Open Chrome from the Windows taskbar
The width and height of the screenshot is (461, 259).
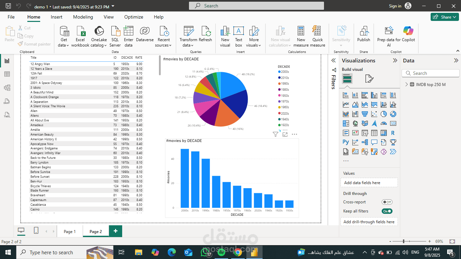(x=238, y=252)
